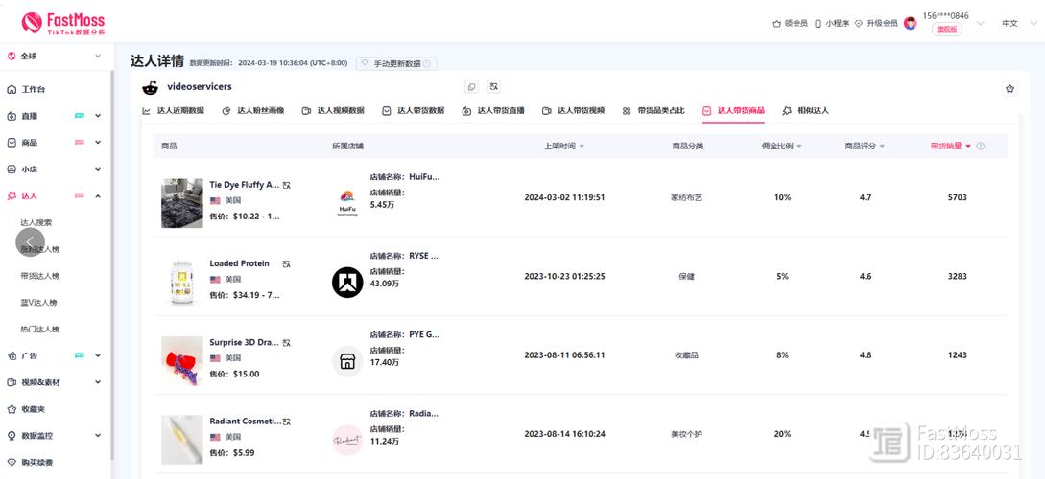Sort table by 上架时间 column
Screen dimensions: 1045x479
pos(564,147)
